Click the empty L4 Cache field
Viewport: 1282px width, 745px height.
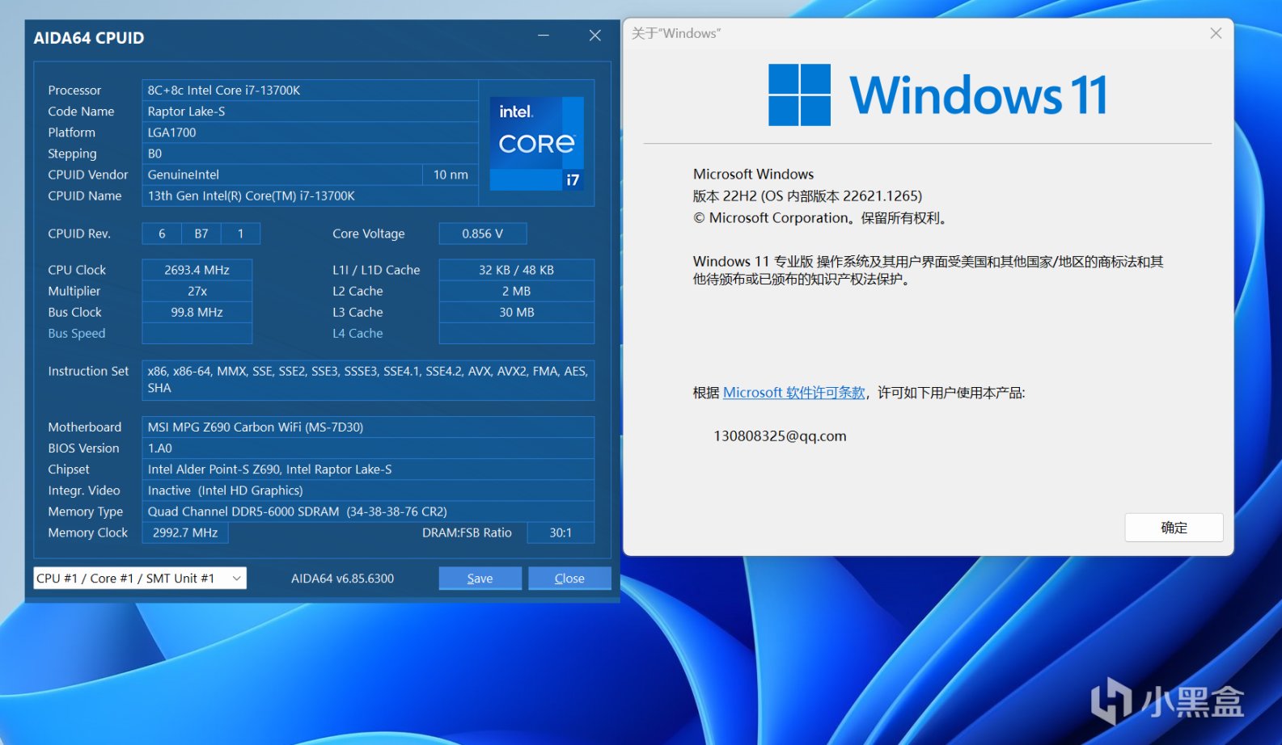[x=517, y=333]
